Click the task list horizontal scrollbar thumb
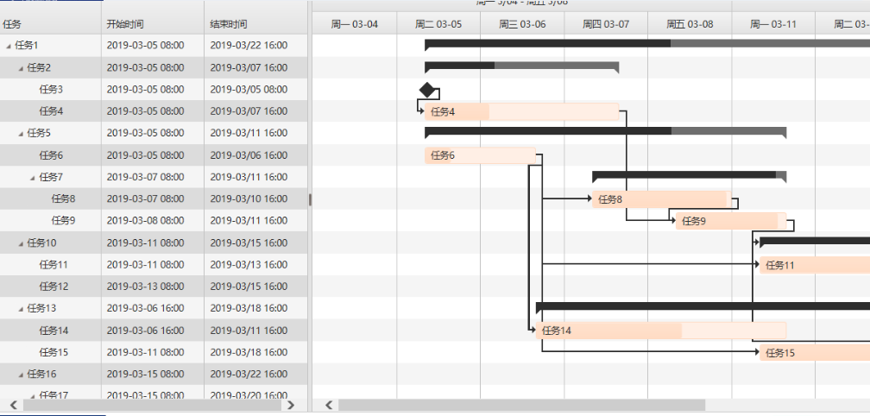This screenshot has width=870, height=416. [x=152, y=406]
